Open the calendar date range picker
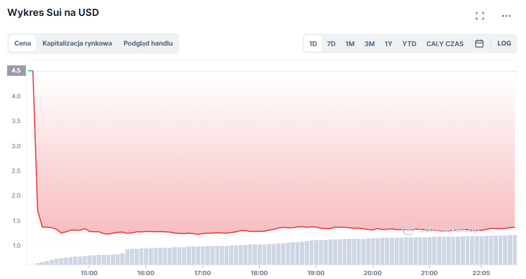The height and width of the screenshot is (279, 526). [479, 43]
